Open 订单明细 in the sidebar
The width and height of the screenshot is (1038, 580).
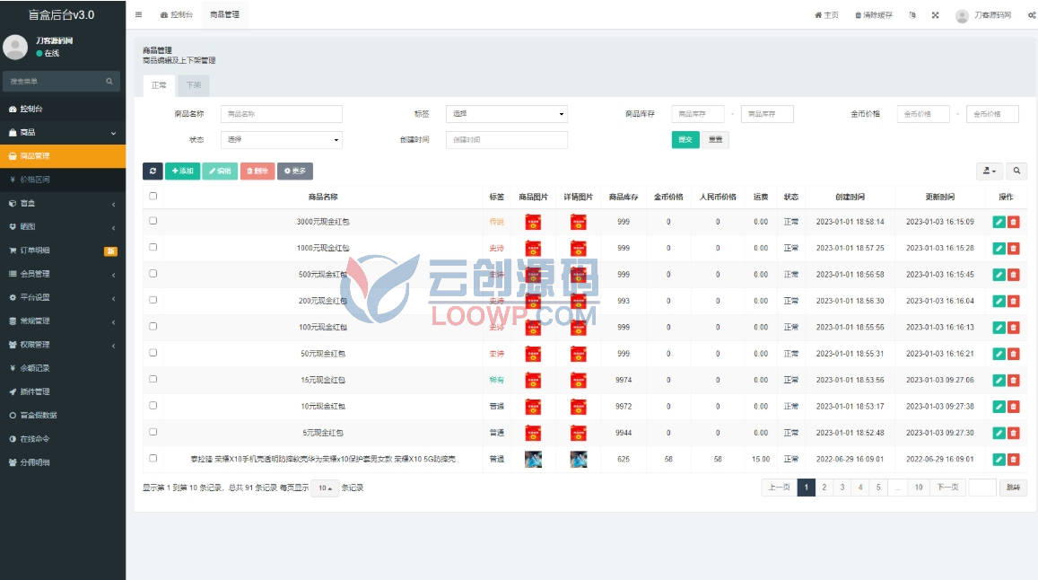63,250
